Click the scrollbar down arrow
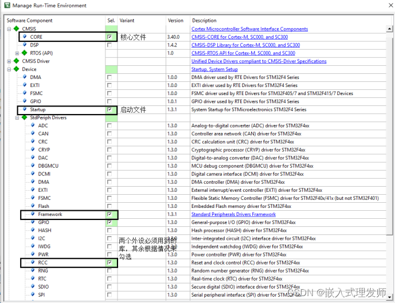 (x=389, y=297)
